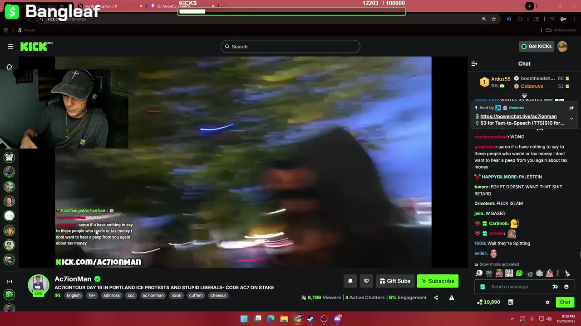Screen dimensions: 581x326
Task: Send message with green Chat button
Action: [565, 302]
